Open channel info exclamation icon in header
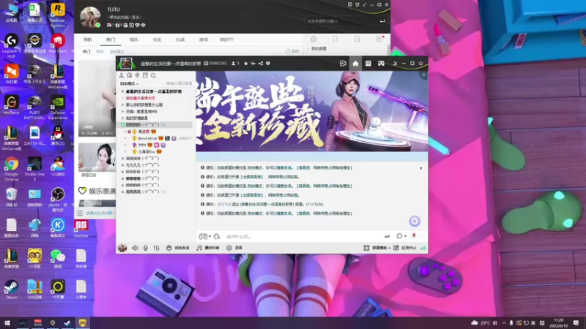Screen dimensions: 586x329 268,64
